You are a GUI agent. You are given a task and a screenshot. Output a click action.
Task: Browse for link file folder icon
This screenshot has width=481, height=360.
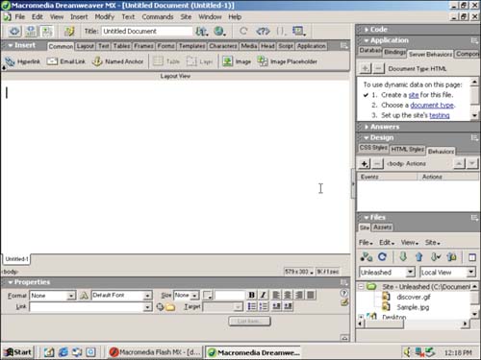(x=170, y=307)
